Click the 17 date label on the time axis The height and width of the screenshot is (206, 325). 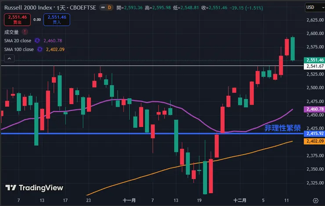(65, 200)
